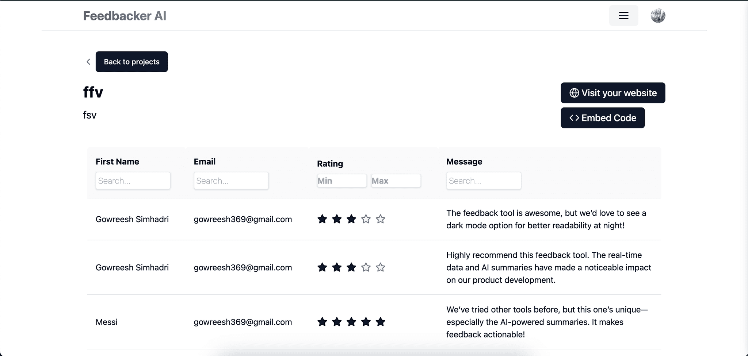
Task: Click the Email column header
Action: (205, 162)
